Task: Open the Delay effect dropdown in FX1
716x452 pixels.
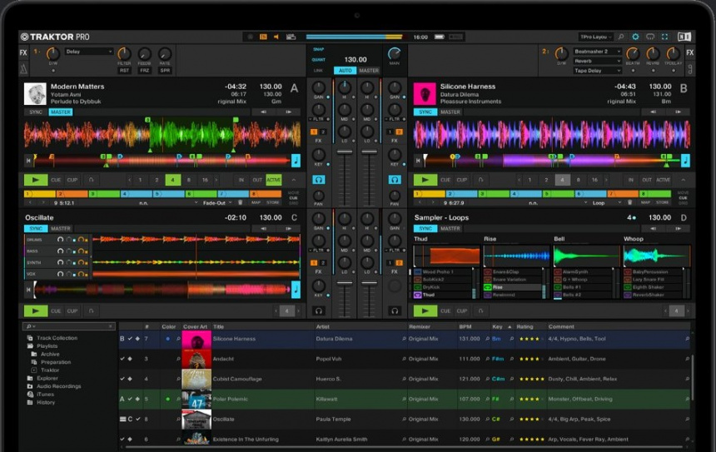Action: (x=88, y=52)
